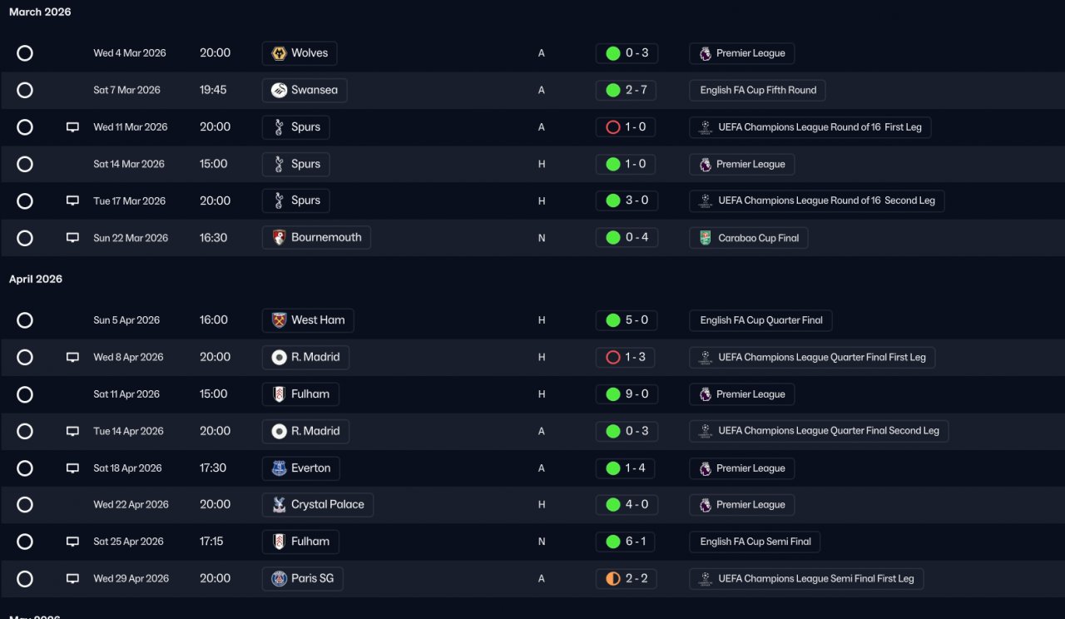Click the TV broadcast icon for the Bournemouth match
This screenshot has width=1065, height=619.
[72, 238]
